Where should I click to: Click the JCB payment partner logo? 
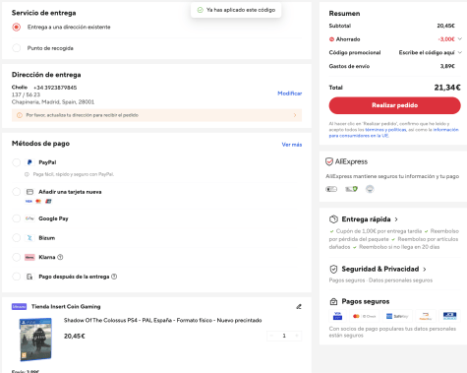[449, 316]
